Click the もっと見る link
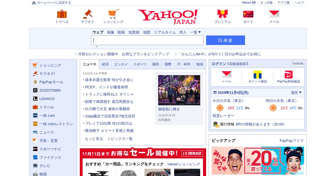Screen dimensions: 336x176 click(94, 139)
